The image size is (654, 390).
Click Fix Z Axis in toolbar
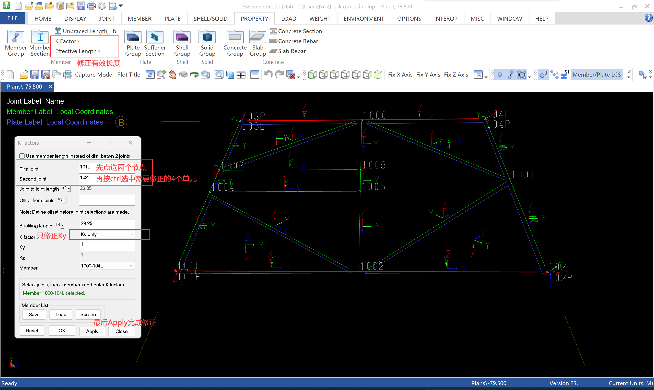(456, 75)
